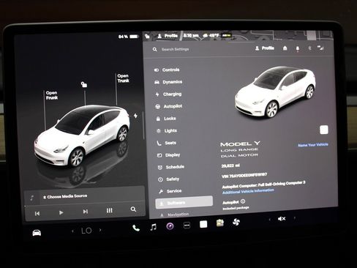Viewport: 357px width, 268px height.
Task: Tap the cellular signal icon
Action: (320, 48)
